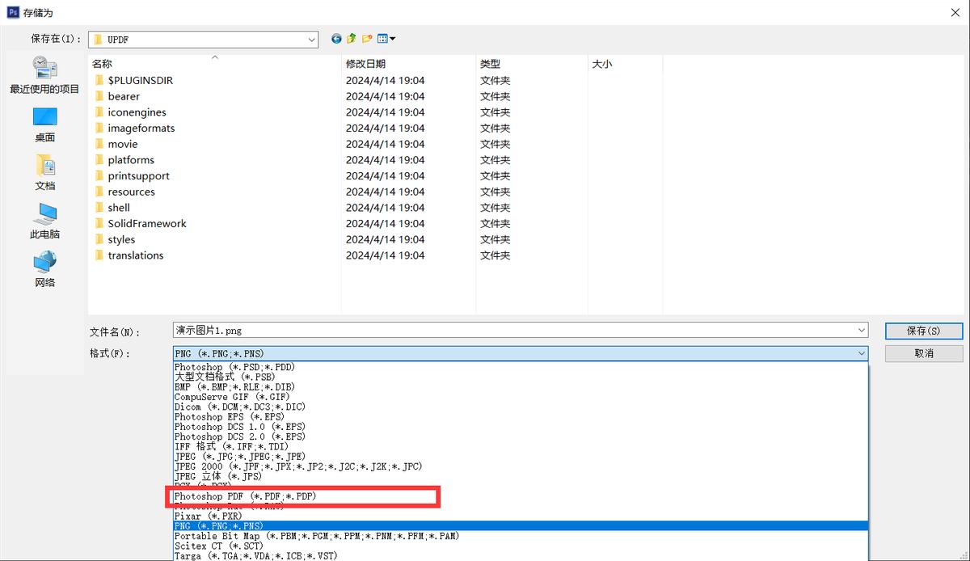Choose JPEG 立体 (*.JPS) format
Screen dimensions: 970x561
click(521, 476)
